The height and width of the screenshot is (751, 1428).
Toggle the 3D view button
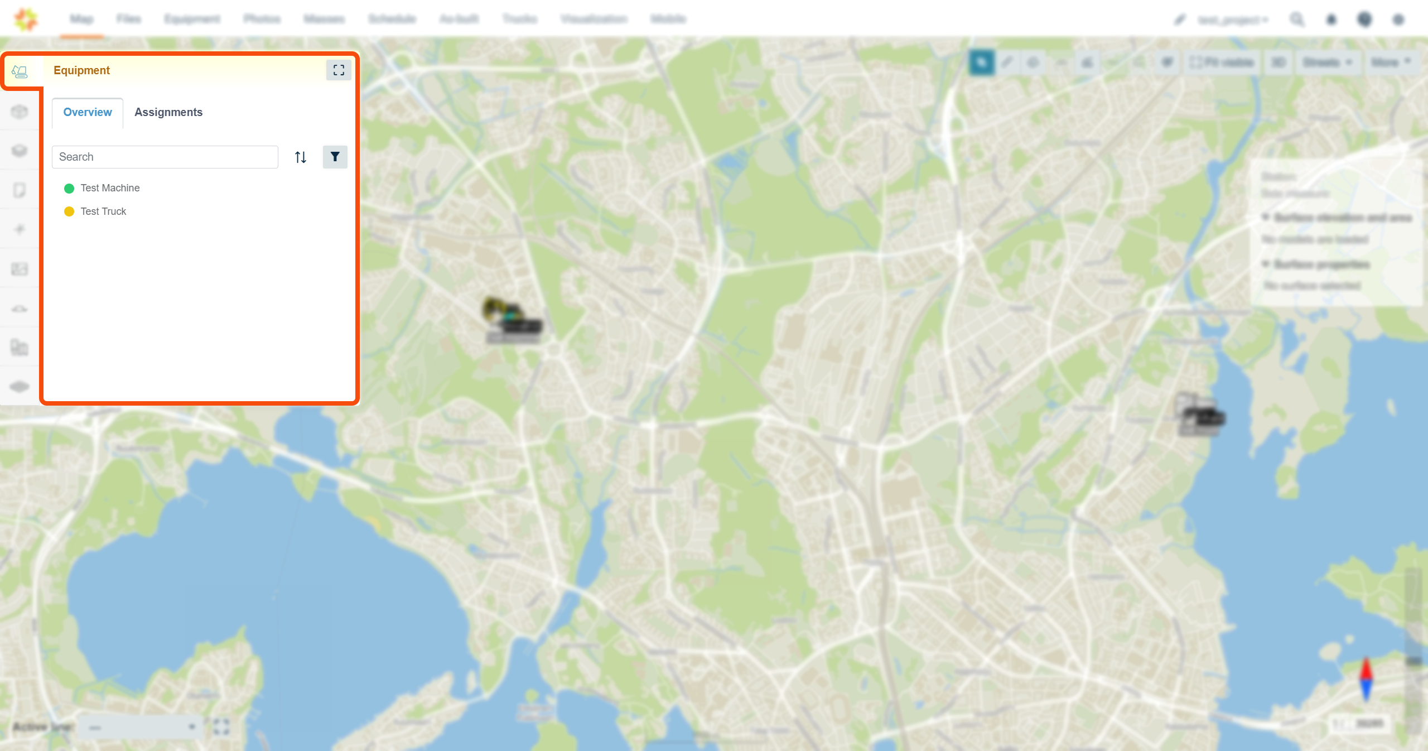(x=1279, y=62)
